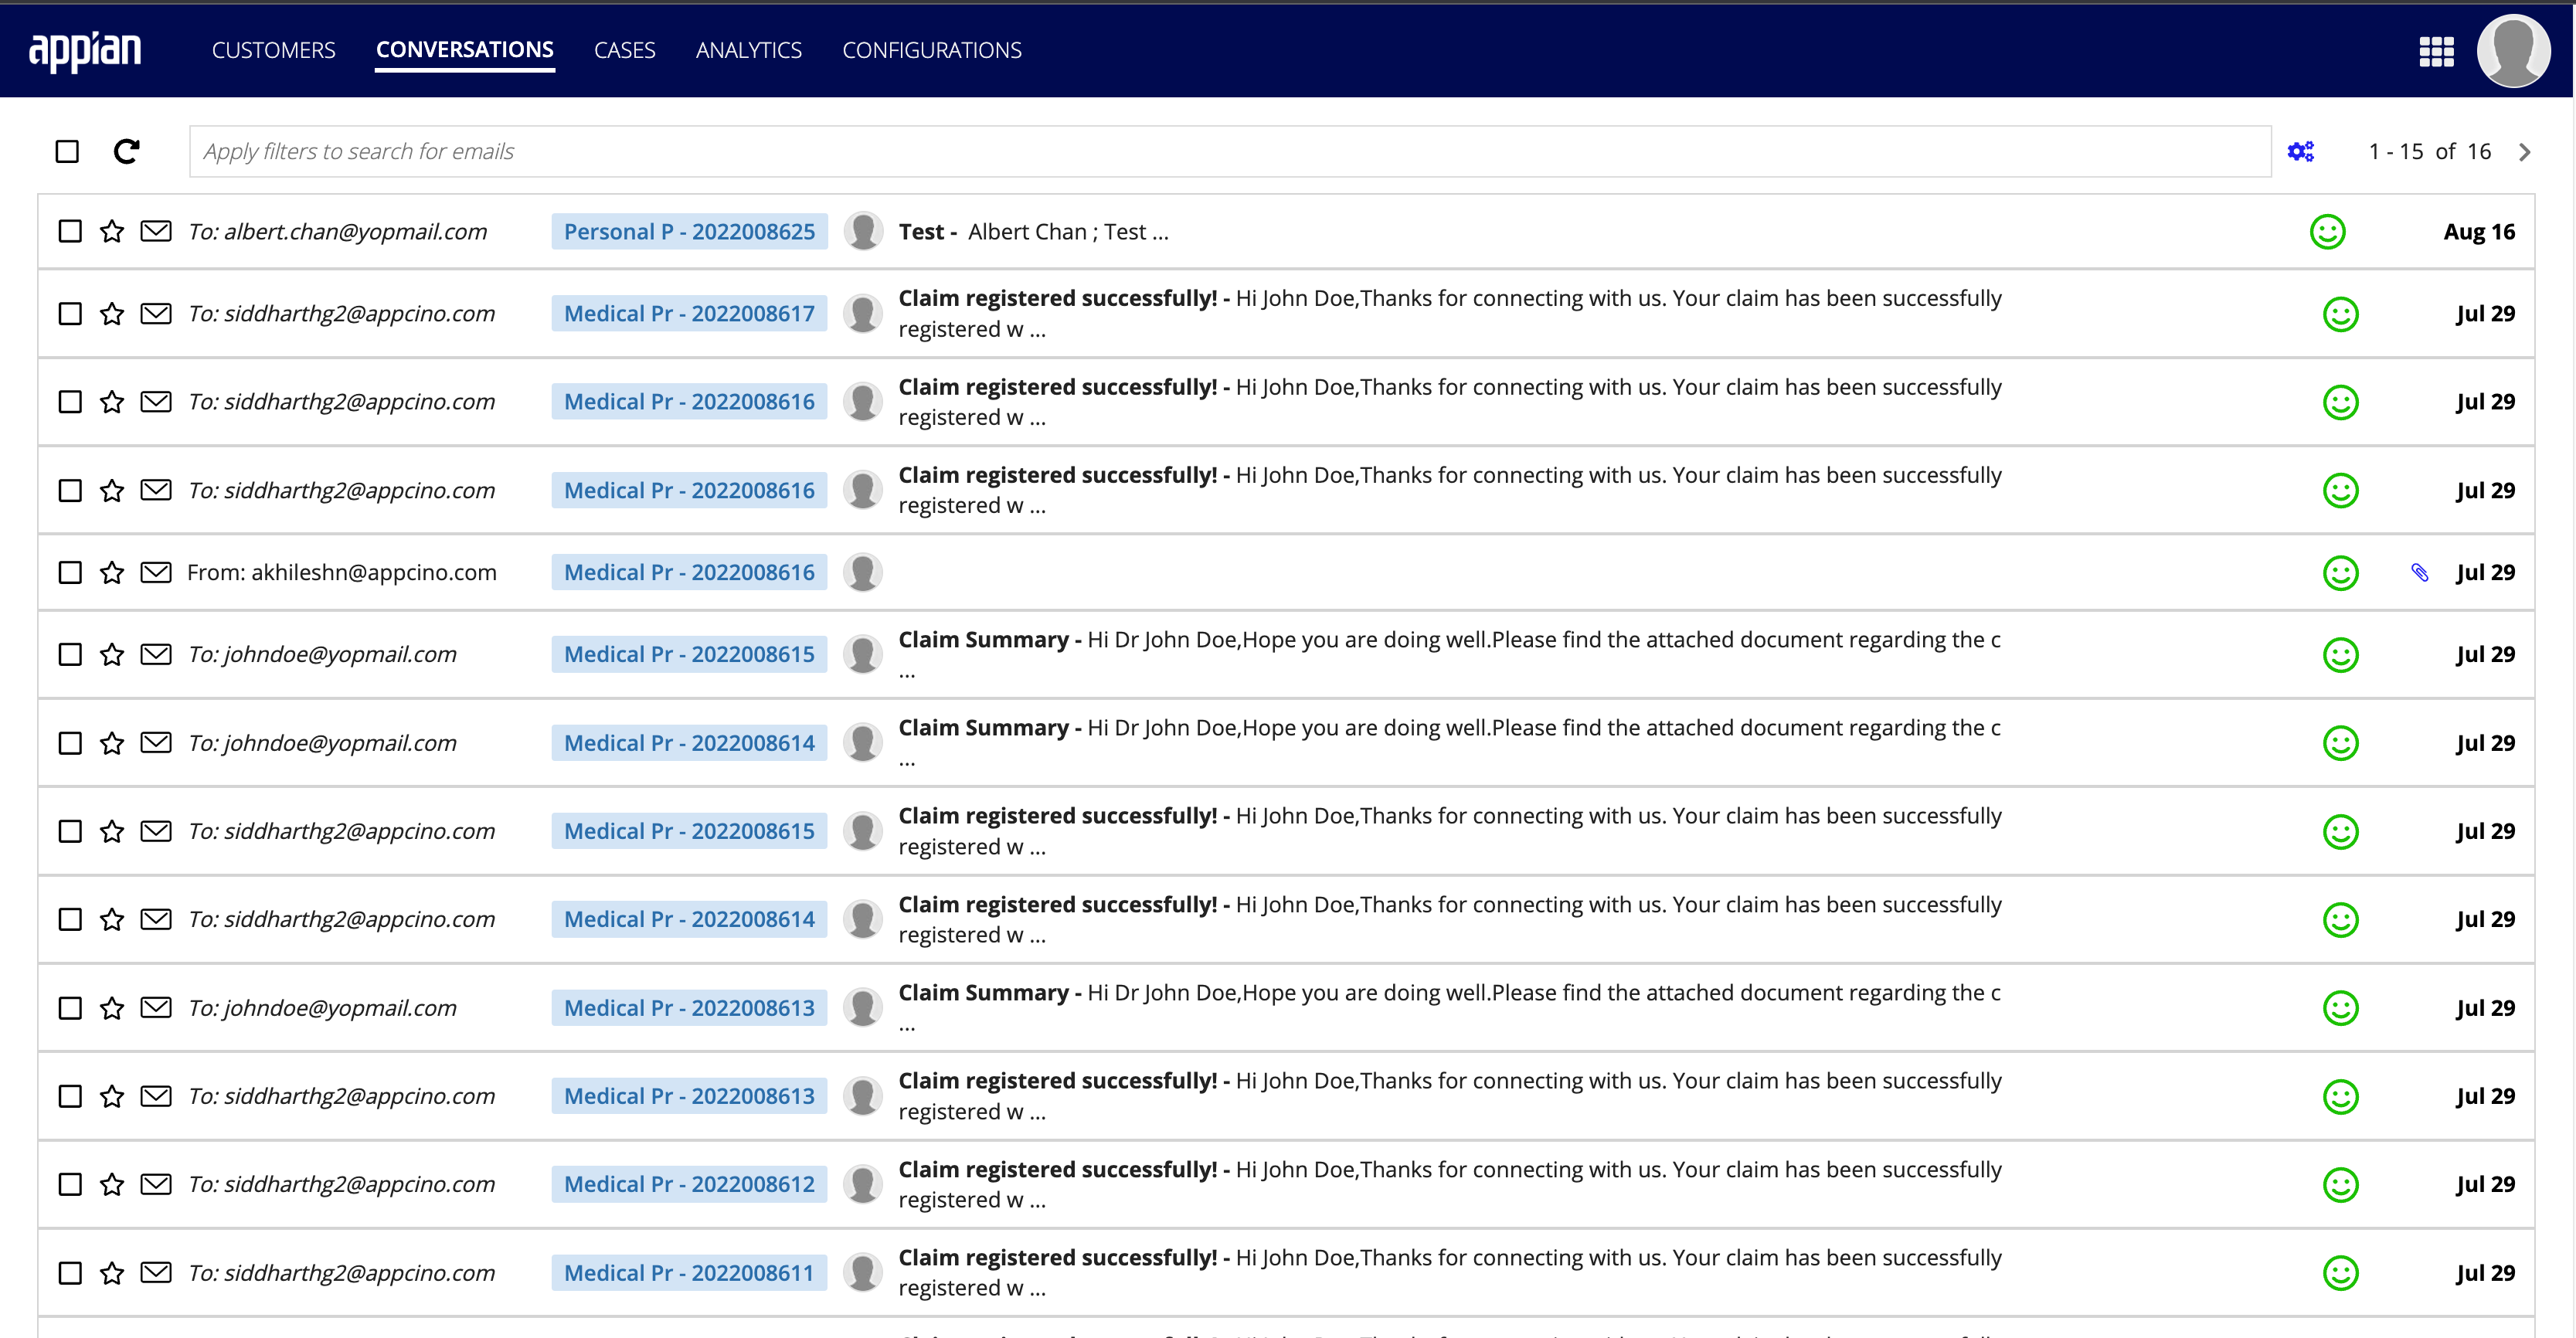
Task: Click the grid/apps icon in top right corner
Action: click(x=2436, y=49)
